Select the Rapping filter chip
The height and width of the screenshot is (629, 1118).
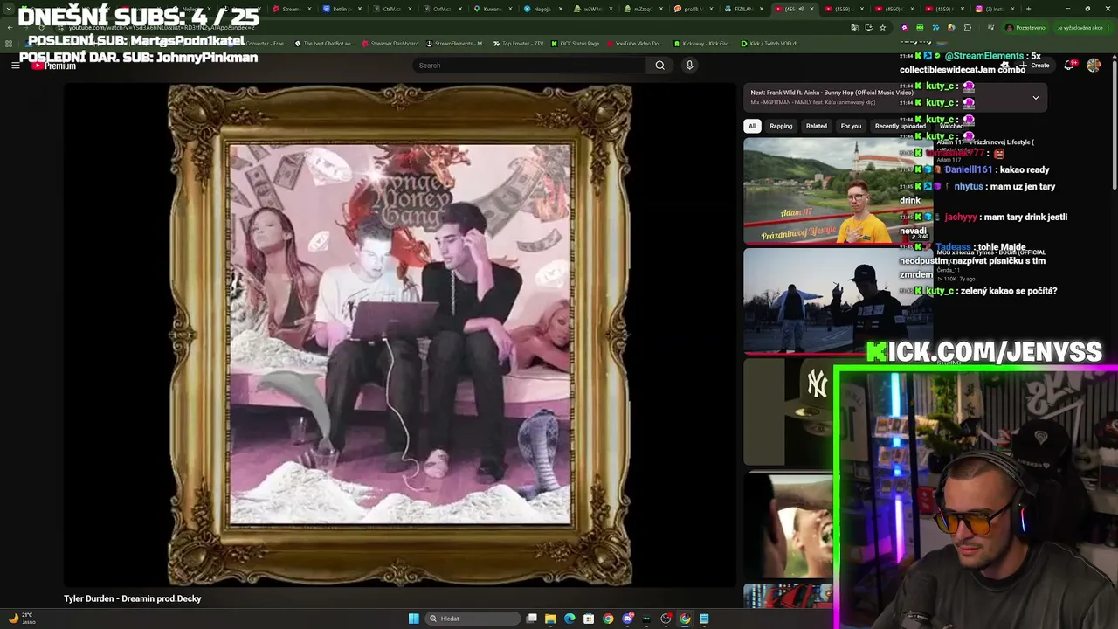tap(781, 126)
